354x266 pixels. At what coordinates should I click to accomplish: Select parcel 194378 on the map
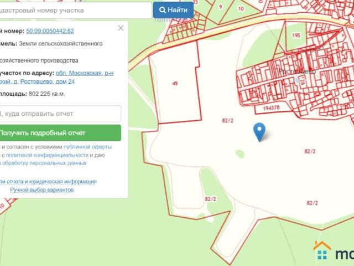click(271, 108)
